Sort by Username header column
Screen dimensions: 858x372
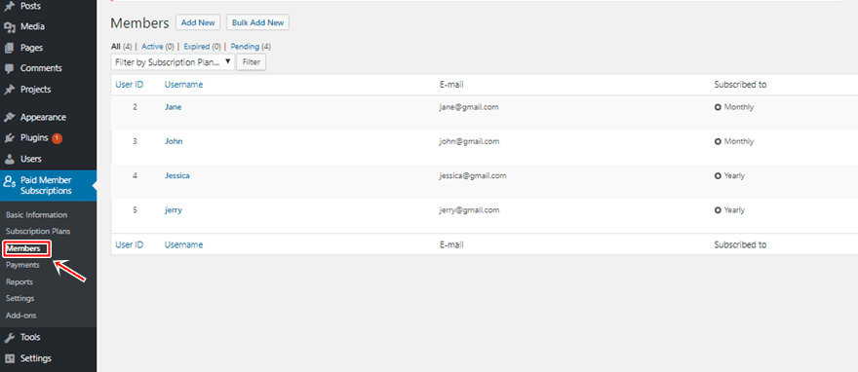(x=184, y=85)
